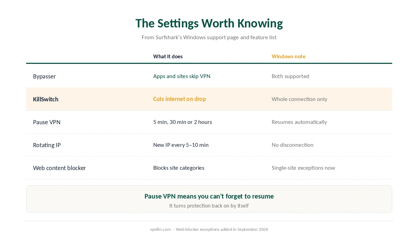This screenshot has width=418, height=236.
Task: Click the title The Settings Worth Knowing
Action: [x=209, y=23]
